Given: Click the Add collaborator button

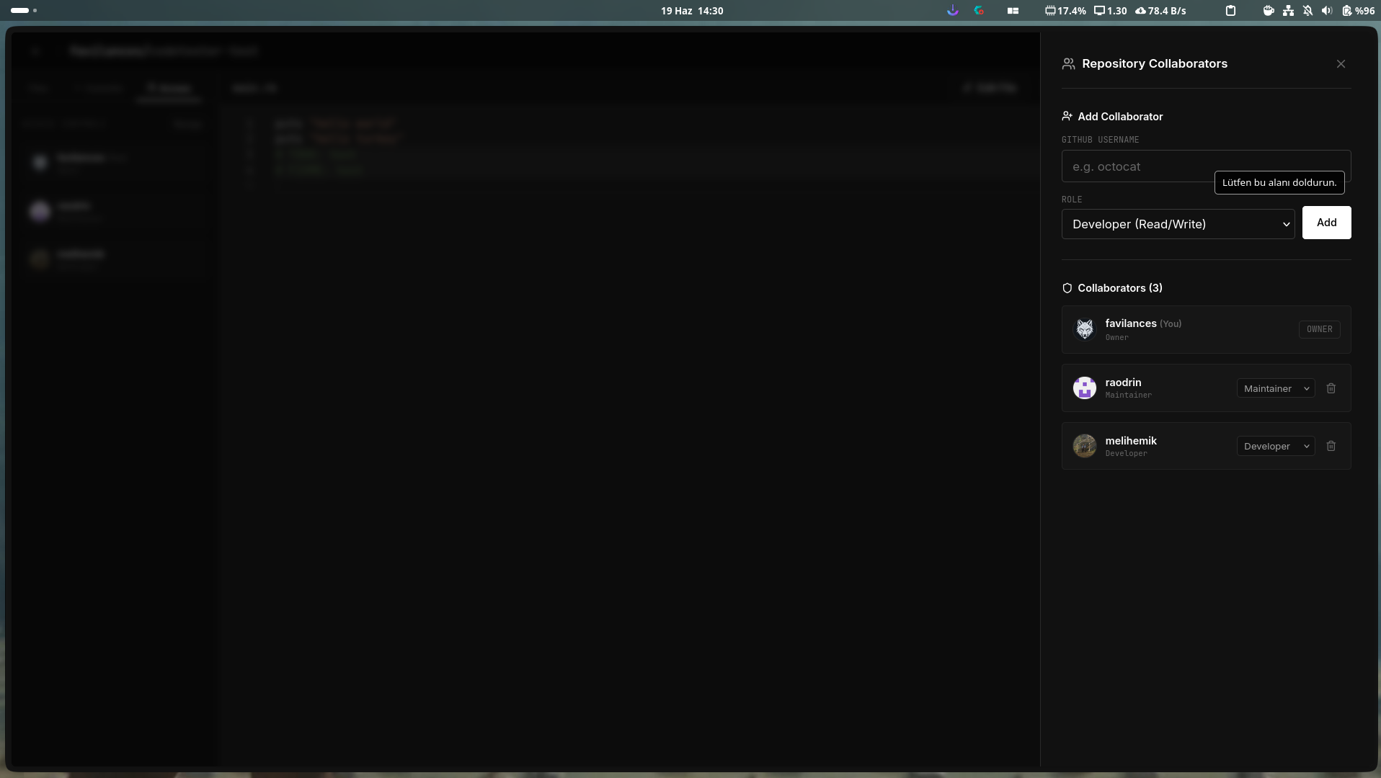Looking at the screenshot, I should click(x=1326, y=223).
